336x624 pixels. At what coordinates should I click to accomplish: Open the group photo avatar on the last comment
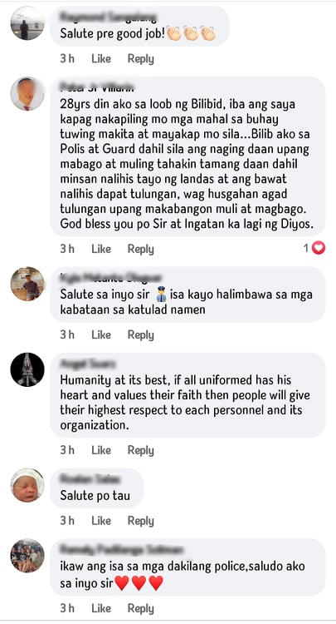pyautogui.click(x=27, y=556)
